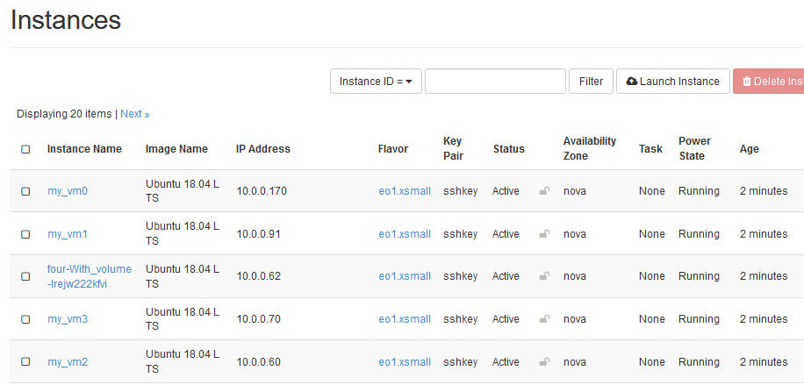
Task: Go to the Next page link
Action: pos(134,114)
